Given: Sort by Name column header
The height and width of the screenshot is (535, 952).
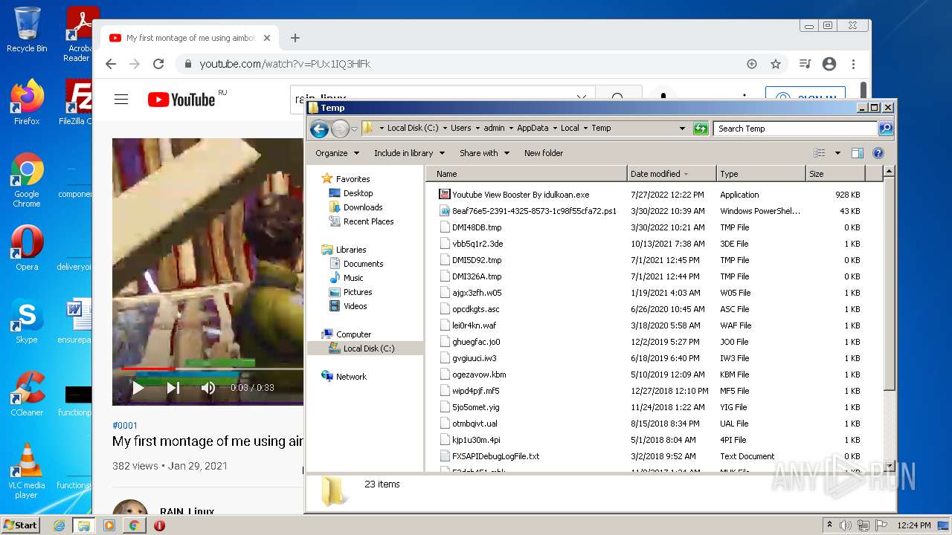Looking at the screenshot, I should (x=527, y=174).
